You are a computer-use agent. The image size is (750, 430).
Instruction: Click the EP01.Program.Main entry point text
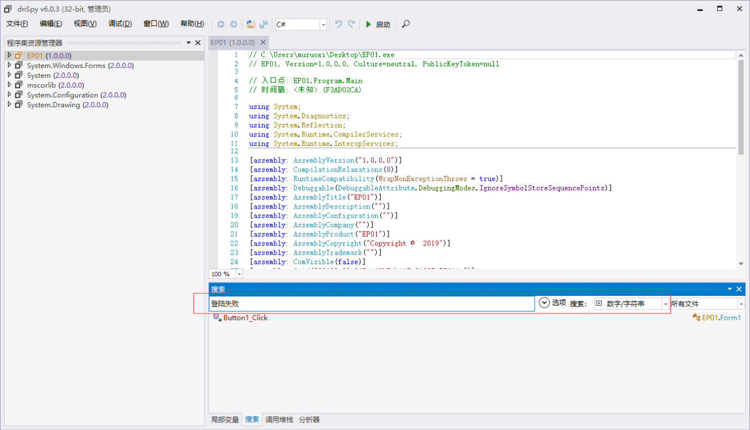point(328,81)
